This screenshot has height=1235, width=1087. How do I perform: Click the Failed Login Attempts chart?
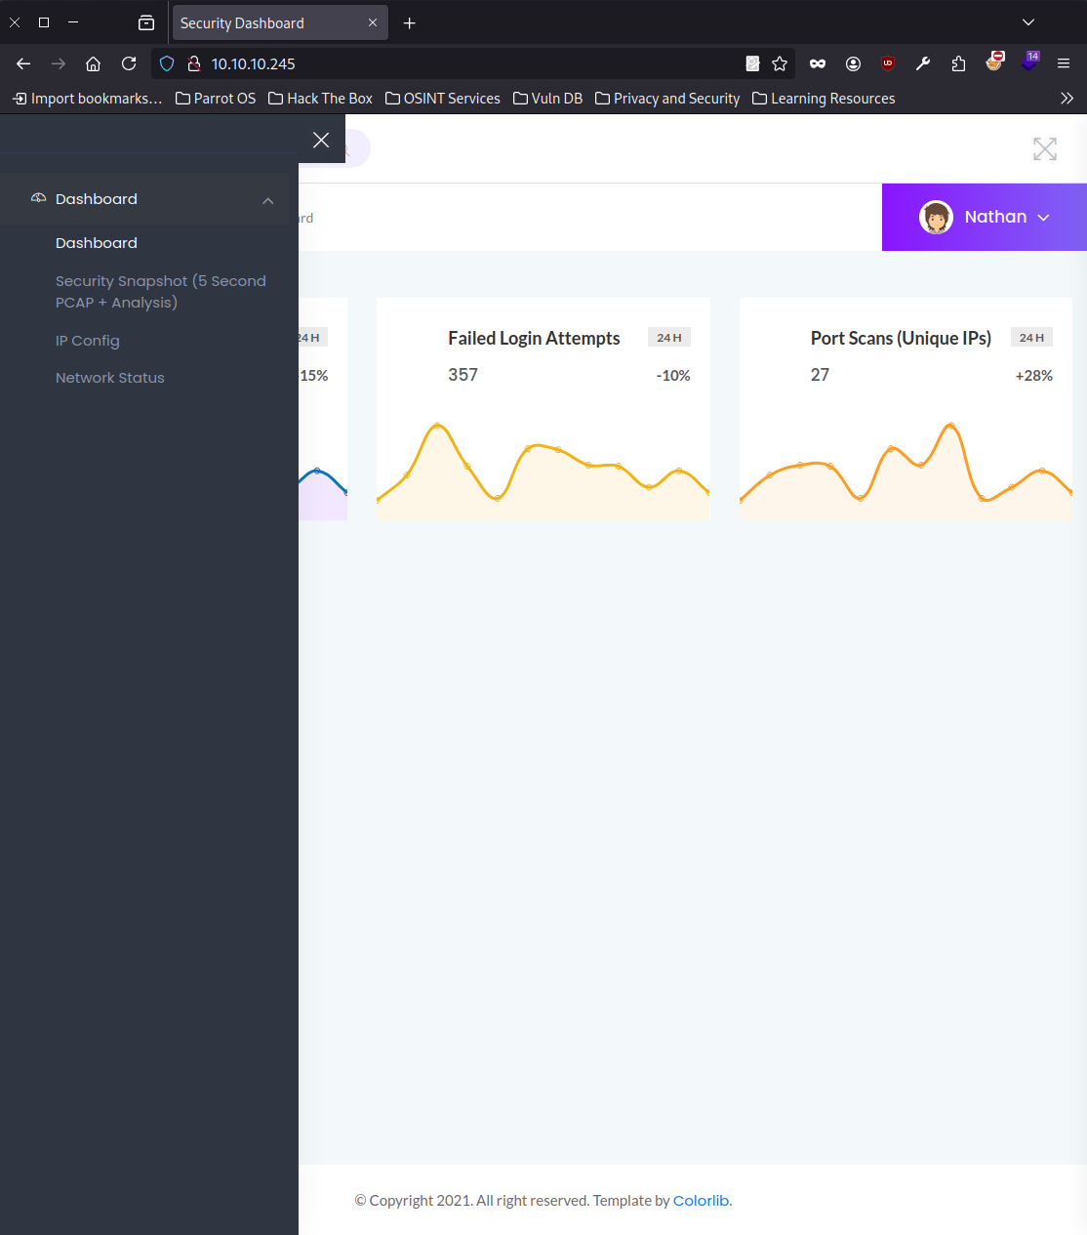[543, 470]
